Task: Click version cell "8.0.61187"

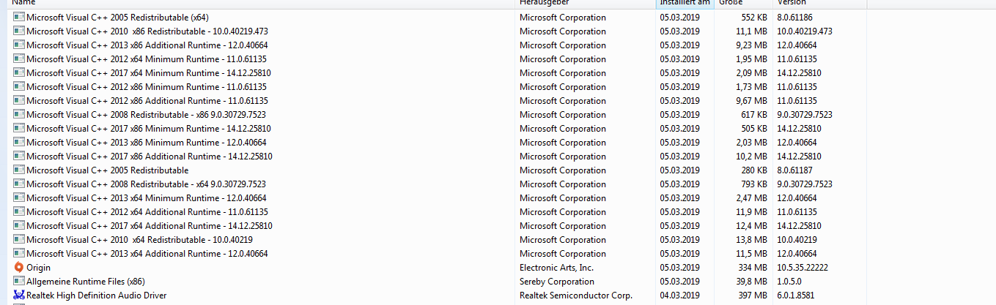Action: (795, 170)
